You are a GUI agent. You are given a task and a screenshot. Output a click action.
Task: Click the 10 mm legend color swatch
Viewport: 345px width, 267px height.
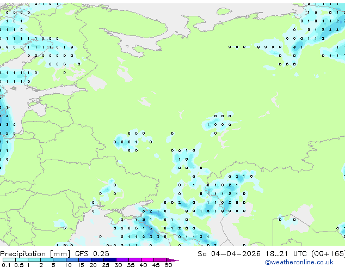click(72, 260)
